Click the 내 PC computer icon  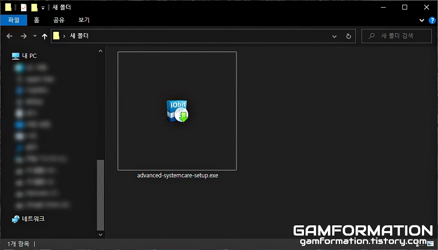pos(16,56)
